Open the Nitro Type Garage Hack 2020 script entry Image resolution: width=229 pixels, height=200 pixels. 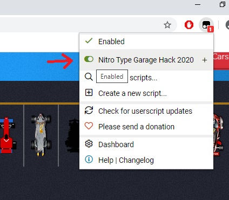point(146,60)
